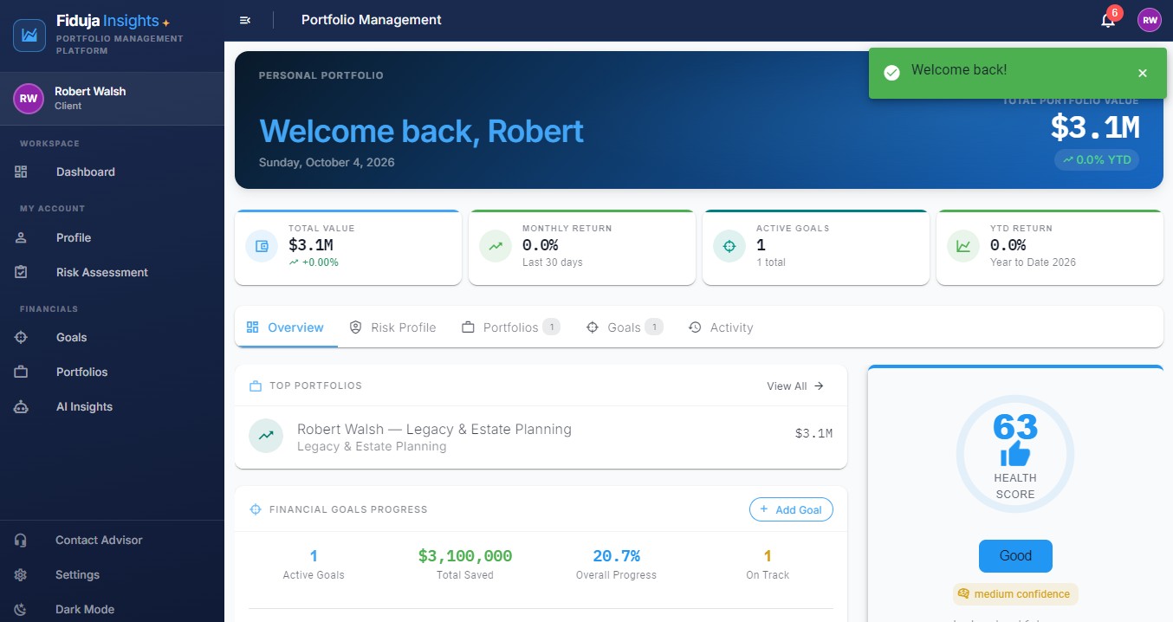Click the Robert Walsh client name in the sidebar
This screenshot has height=622, width=1173.
coord(90,91)
